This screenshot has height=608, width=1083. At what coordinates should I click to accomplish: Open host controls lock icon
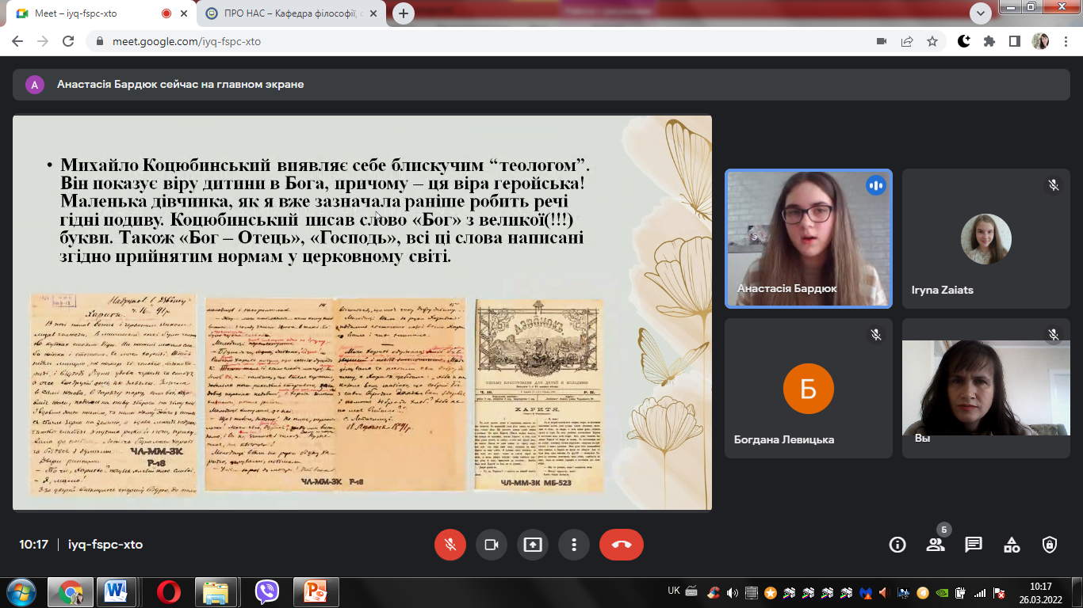coord(1050,545)
